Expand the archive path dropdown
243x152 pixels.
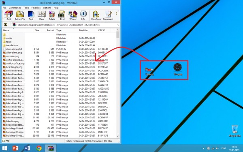coord(118,25)
